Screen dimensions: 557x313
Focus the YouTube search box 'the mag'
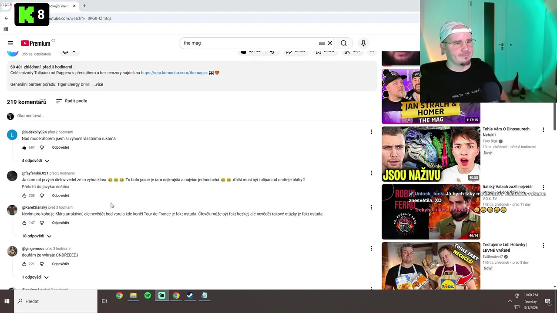point(248,43)
